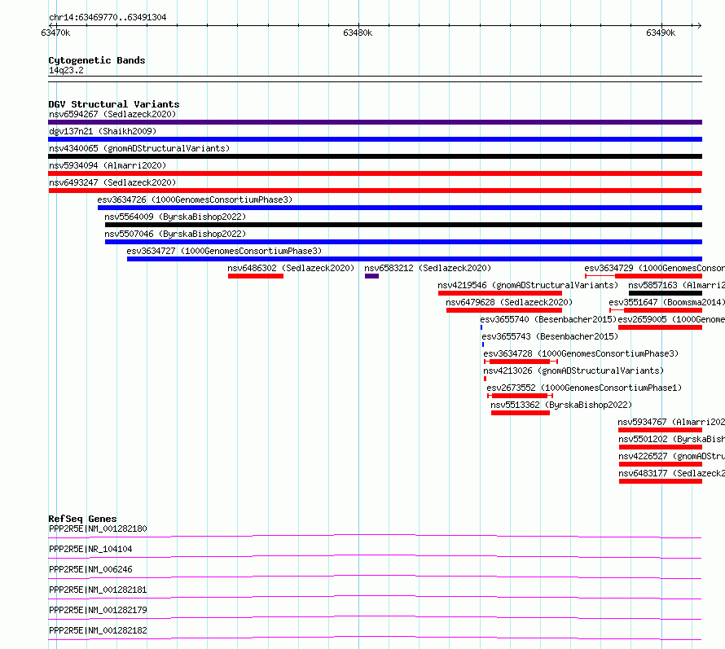The image size is (725, 649).
Task: Click nsv6479628 (Sedlazeck2020) label
Action: click(509, 302)
